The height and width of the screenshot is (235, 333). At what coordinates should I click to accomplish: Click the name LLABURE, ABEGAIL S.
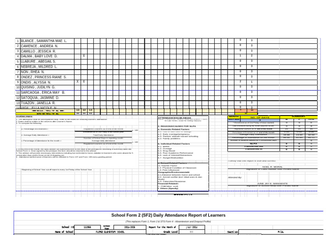(38, 61)
